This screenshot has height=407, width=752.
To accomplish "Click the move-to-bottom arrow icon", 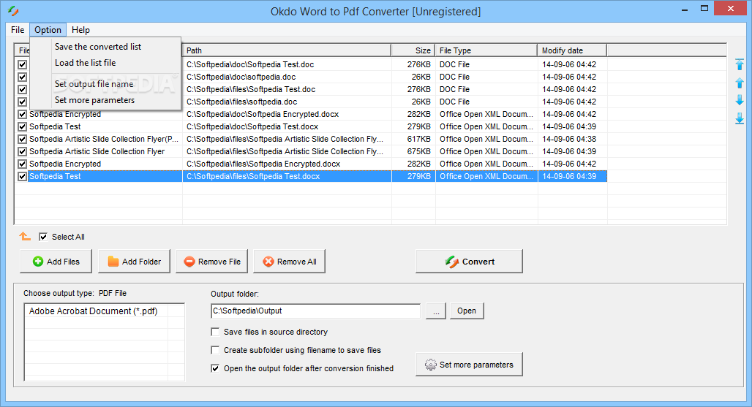I will (x=740, y=118).
